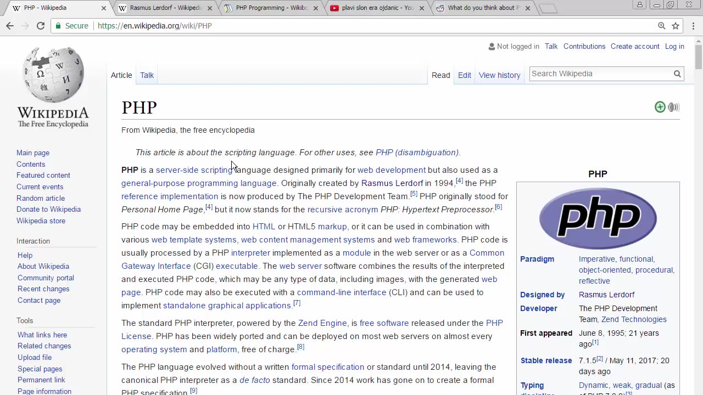Open Contact page link
703x395 pixels.
(x=39, y=301)
